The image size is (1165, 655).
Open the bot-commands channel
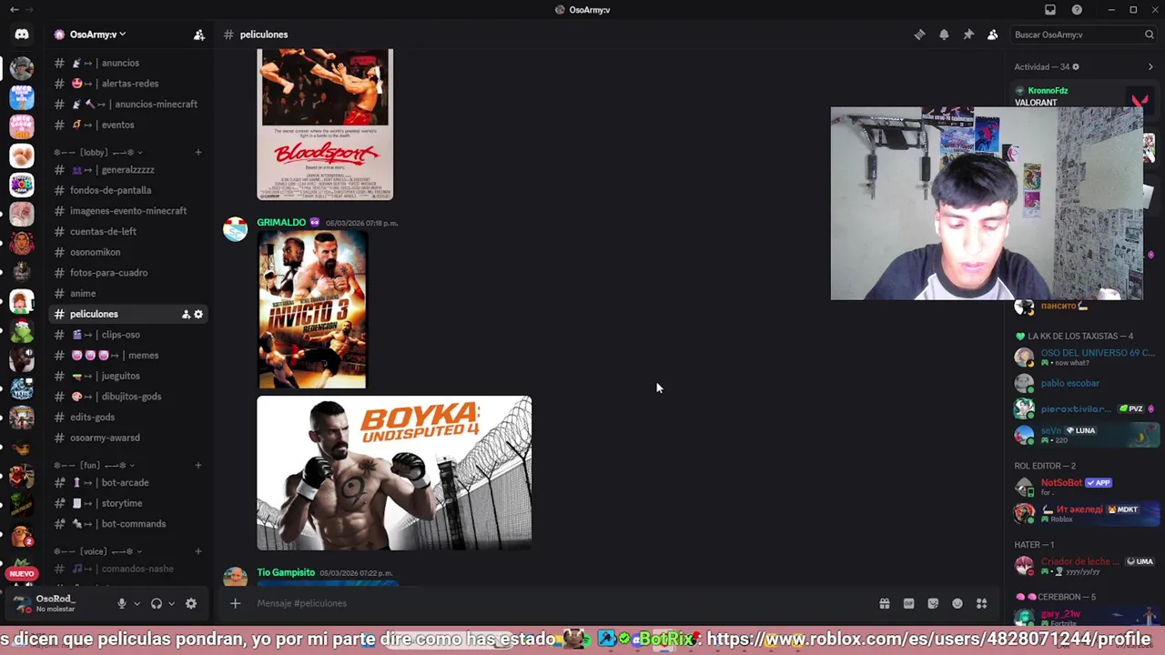coord(128,524)
